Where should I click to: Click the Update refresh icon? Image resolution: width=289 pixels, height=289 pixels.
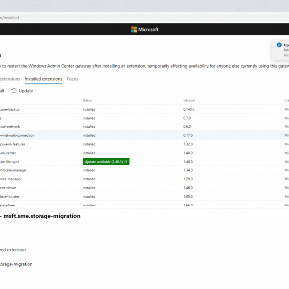(x=14, y=91)
